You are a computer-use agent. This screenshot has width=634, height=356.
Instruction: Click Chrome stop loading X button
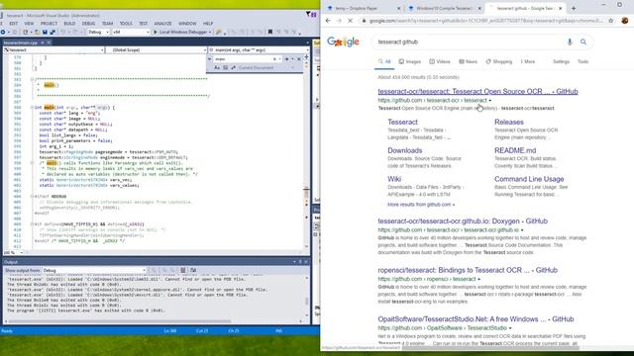point(350,21)
